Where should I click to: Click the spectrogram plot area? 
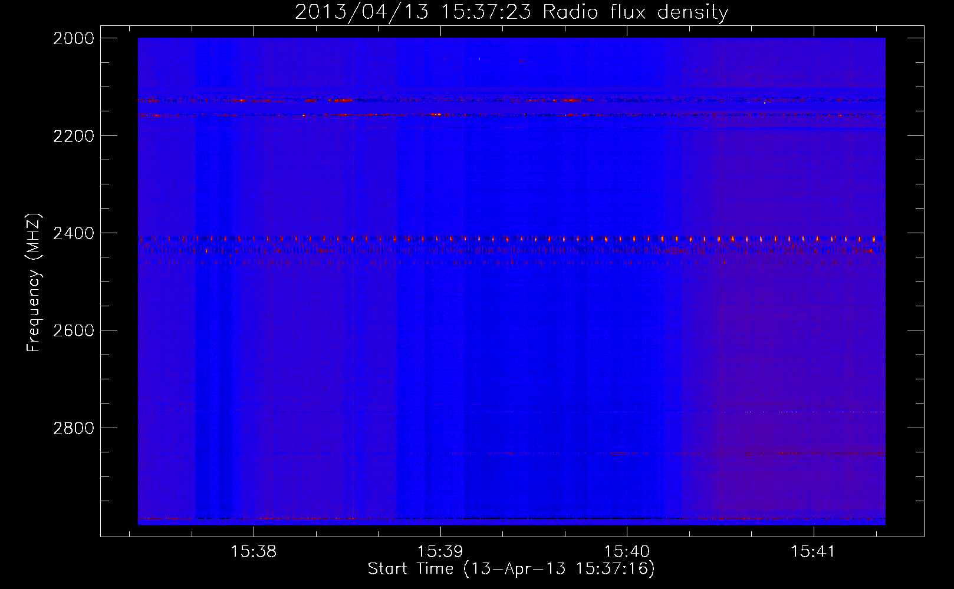(x=512, y=281)
